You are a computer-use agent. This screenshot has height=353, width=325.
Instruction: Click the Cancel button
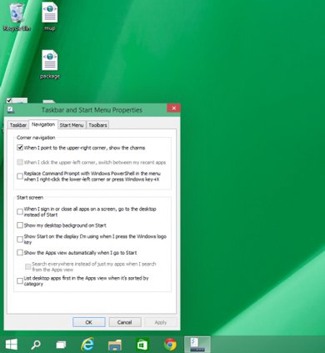124,322
